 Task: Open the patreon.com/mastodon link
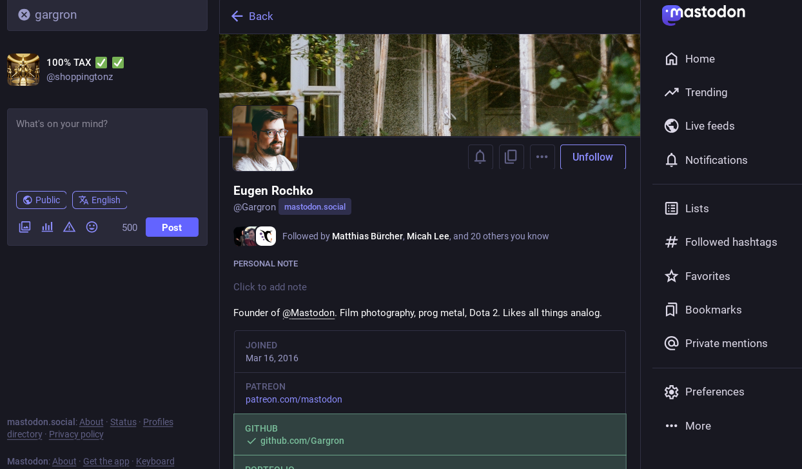click(294, 399)
